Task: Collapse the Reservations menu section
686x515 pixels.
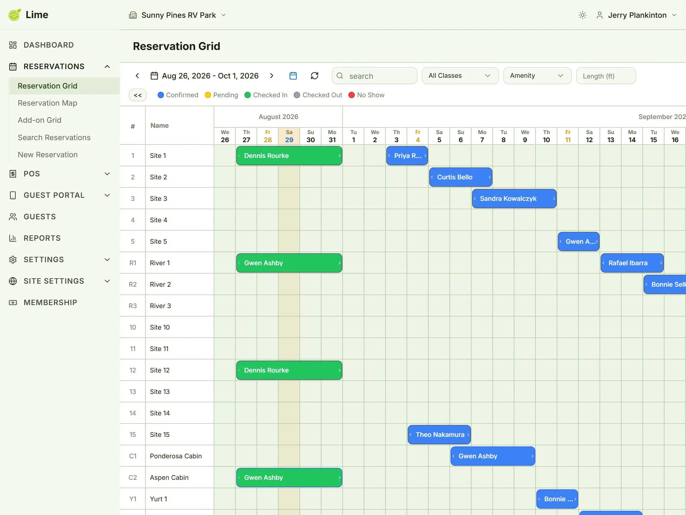Action: pos(107,66)
